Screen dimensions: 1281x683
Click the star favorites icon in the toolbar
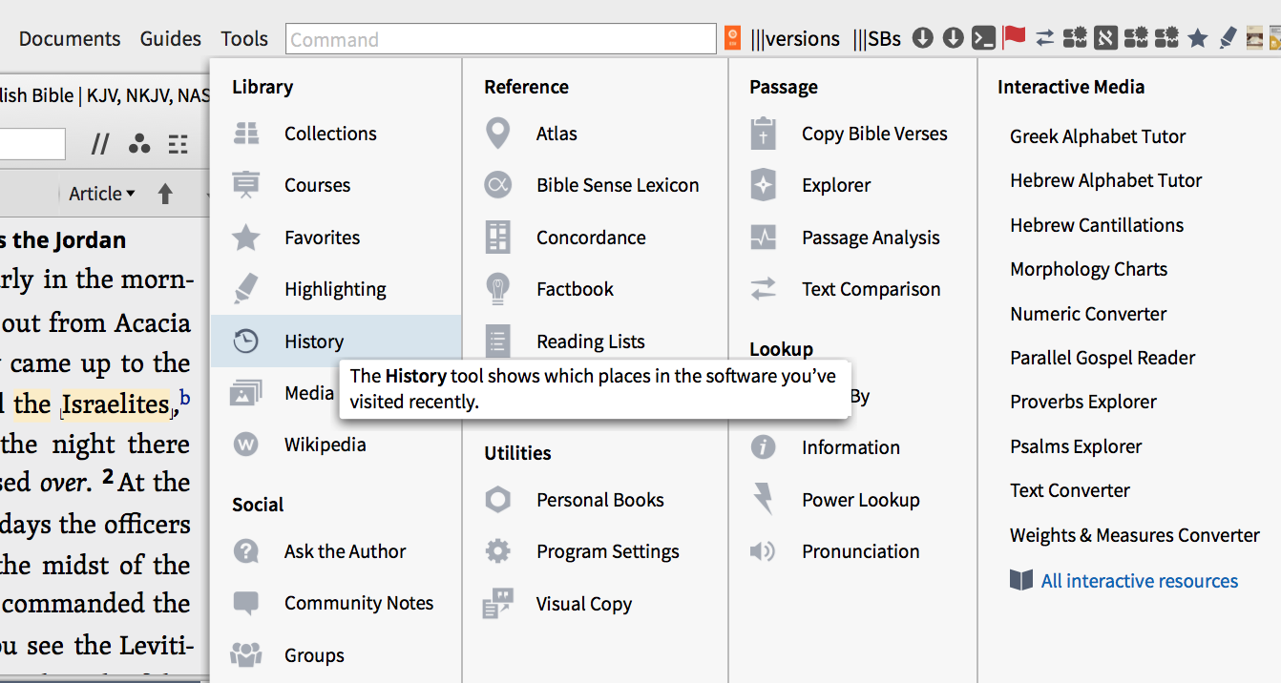point(1198,38)
